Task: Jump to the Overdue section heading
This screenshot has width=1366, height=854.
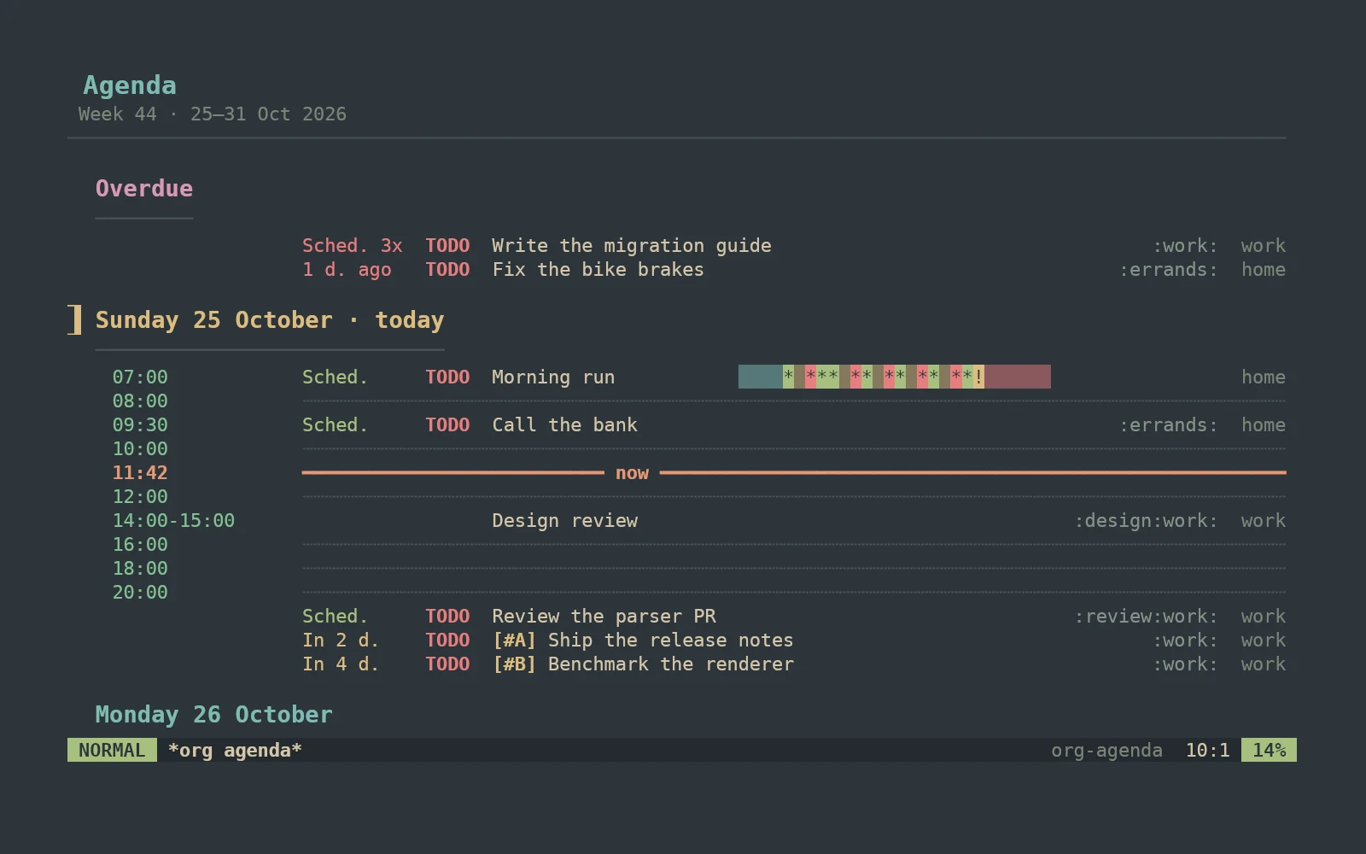Action: tap(144, 189)
